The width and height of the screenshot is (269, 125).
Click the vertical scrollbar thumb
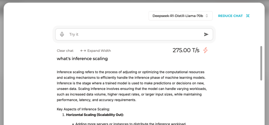(x=261, y=63)
